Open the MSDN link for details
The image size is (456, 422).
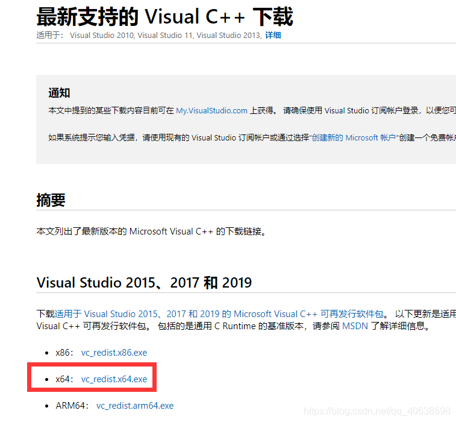[x=355, y=326]
